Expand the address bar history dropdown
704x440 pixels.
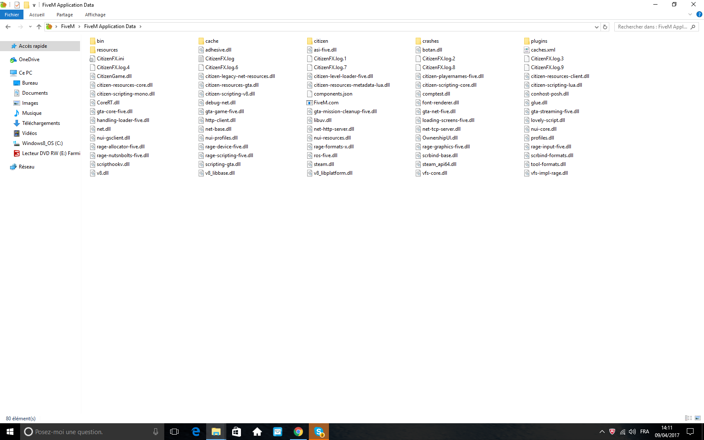[597, 27]
